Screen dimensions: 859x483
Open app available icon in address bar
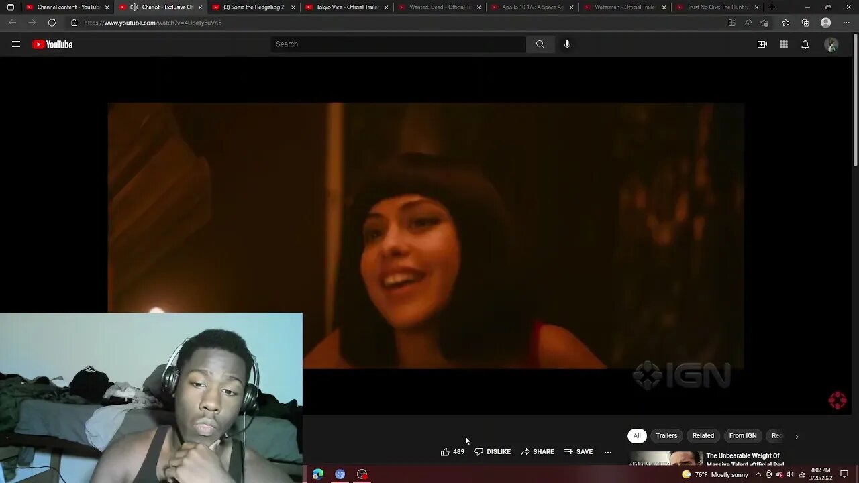(732, 23)
